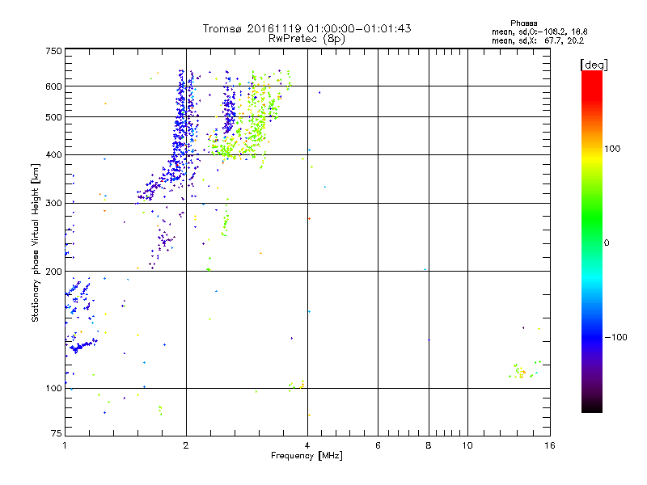Viewport: 647px width, 485px height.
Task: Click the x-axis tick label '2'
Action: point(186,445)
